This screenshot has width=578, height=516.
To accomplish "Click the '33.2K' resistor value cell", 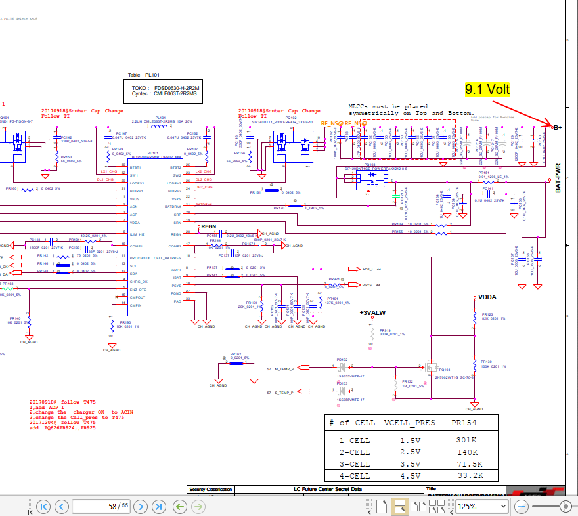I will [x=470, y=475].
